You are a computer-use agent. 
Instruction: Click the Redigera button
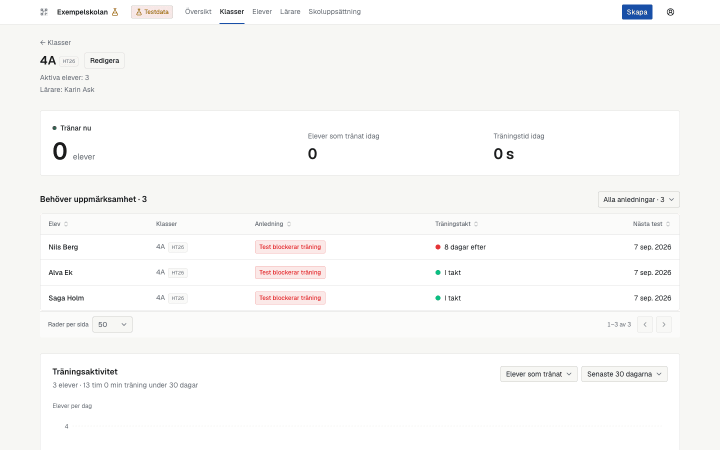coord(104,60)
